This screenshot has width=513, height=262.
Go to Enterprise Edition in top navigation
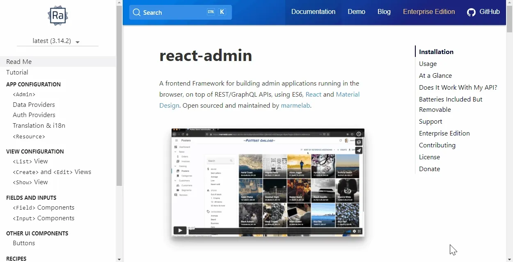429,12
